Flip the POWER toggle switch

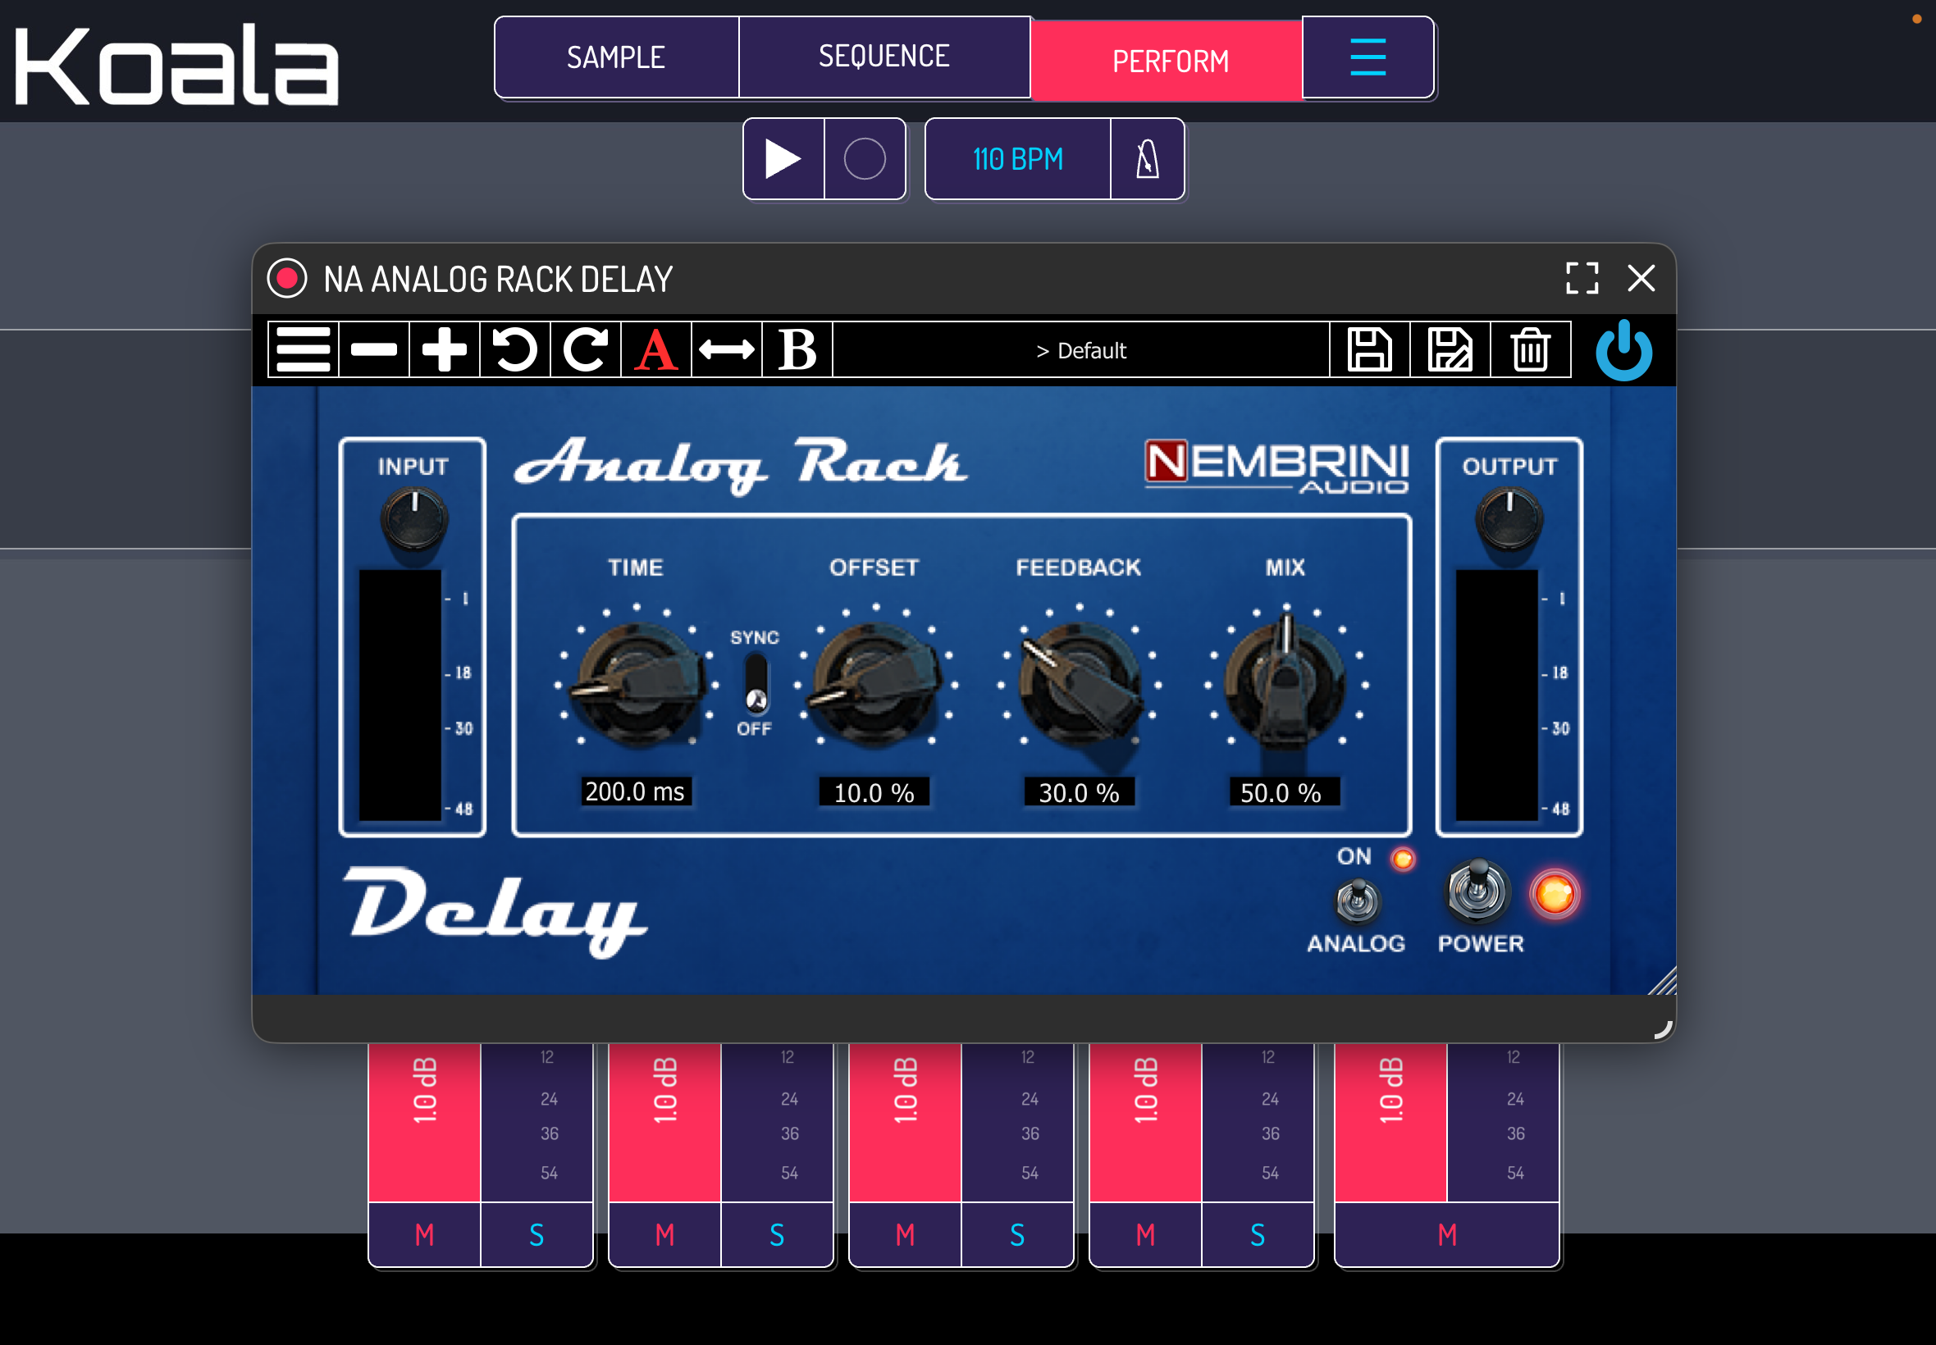tap(1477, 891)
